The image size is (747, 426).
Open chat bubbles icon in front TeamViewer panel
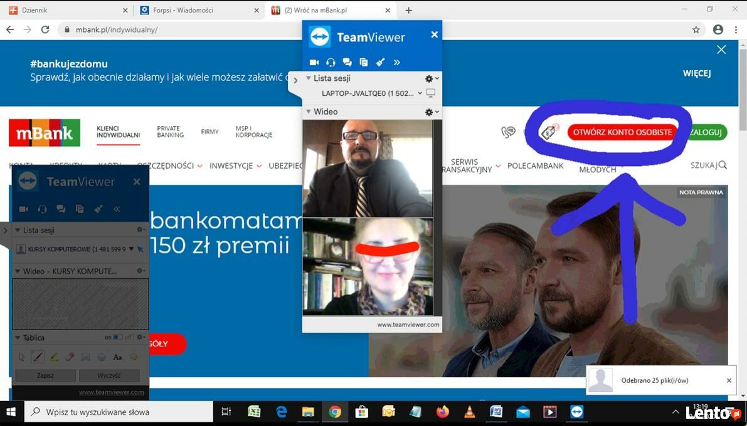tap(347, 63)
